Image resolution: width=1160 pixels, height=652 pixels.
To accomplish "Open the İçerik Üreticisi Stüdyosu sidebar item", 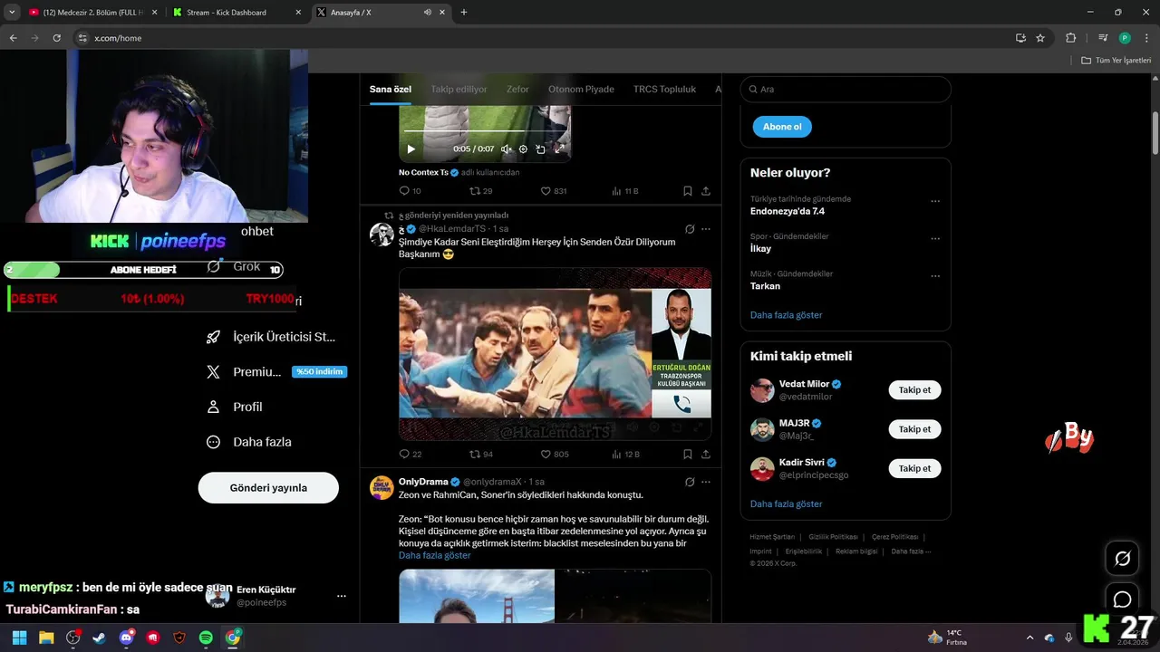I will pyautogui.click(x=270, y=337).
